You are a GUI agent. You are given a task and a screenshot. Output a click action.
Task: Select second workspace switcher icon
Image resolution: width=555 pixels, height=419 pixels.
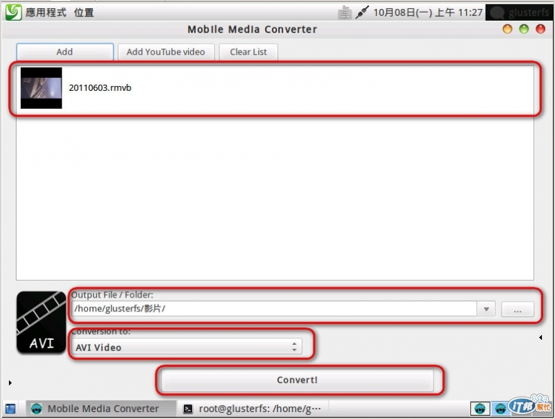pyautogui.click(x=500, y=409)
